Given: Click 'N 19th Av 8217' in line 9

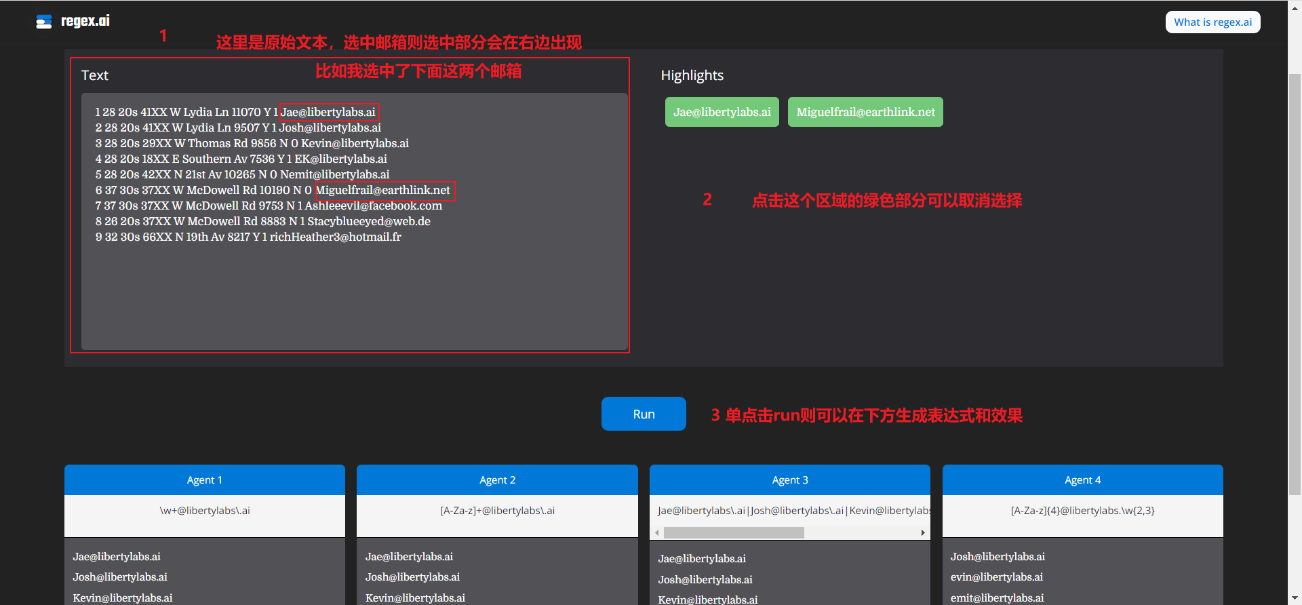Looking at the screenshot, I should (212, 237).
